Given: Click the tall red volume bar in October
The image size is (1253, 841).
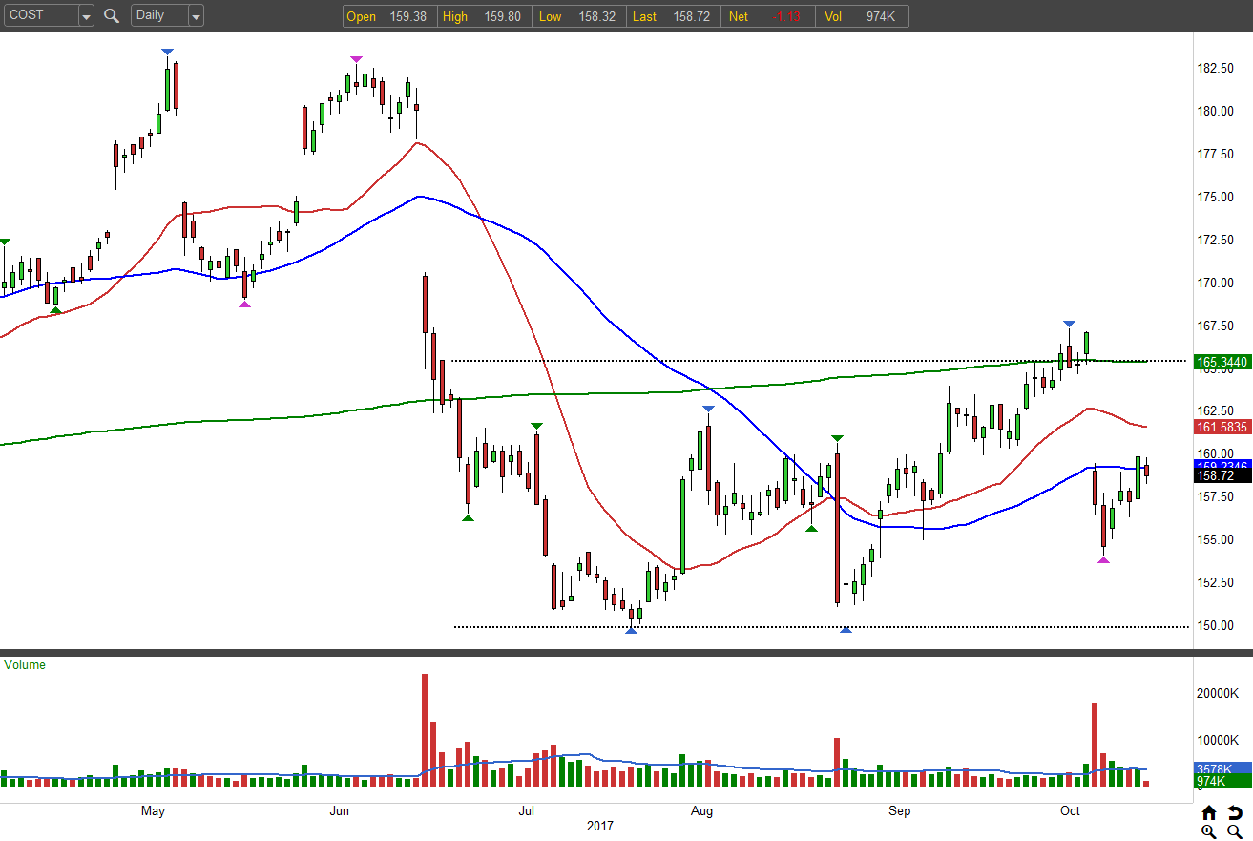Looking at the screenshot, I should coord(1095,745).
